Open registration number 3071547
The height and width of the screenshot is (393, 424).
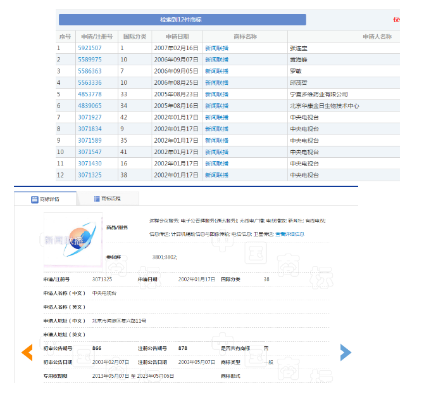[x=90, y=152]
